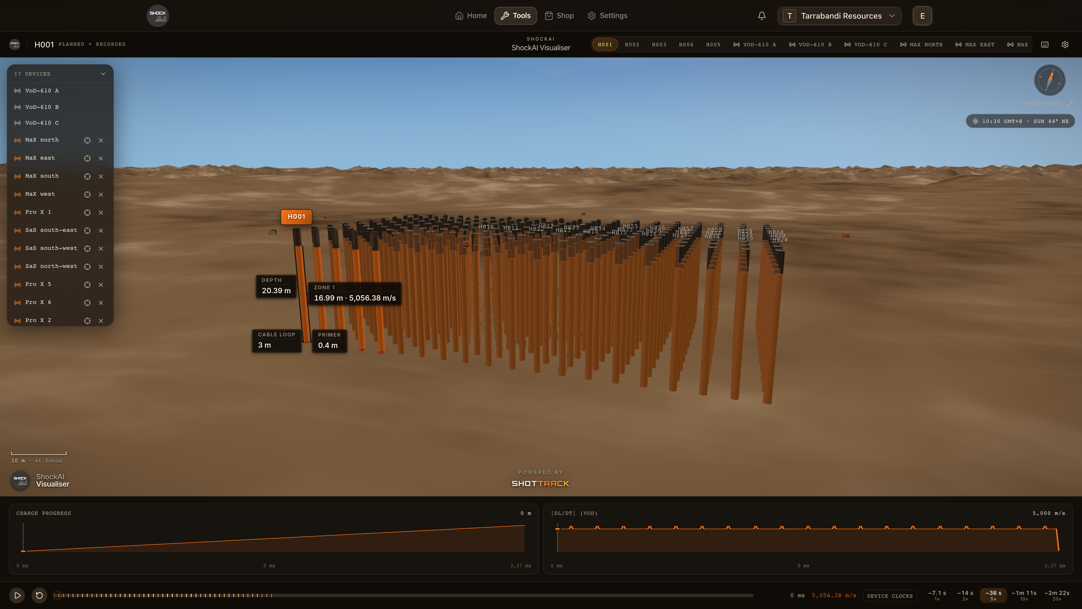The width and height of the screenshot is (1082, 609).
Task: Click the true north compass
Action: (x=1049, y=80)
